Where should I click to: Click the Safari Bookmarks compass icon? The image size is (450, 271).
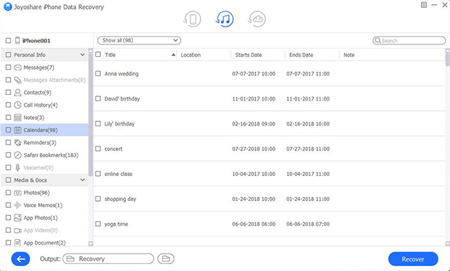coord(18,155)
